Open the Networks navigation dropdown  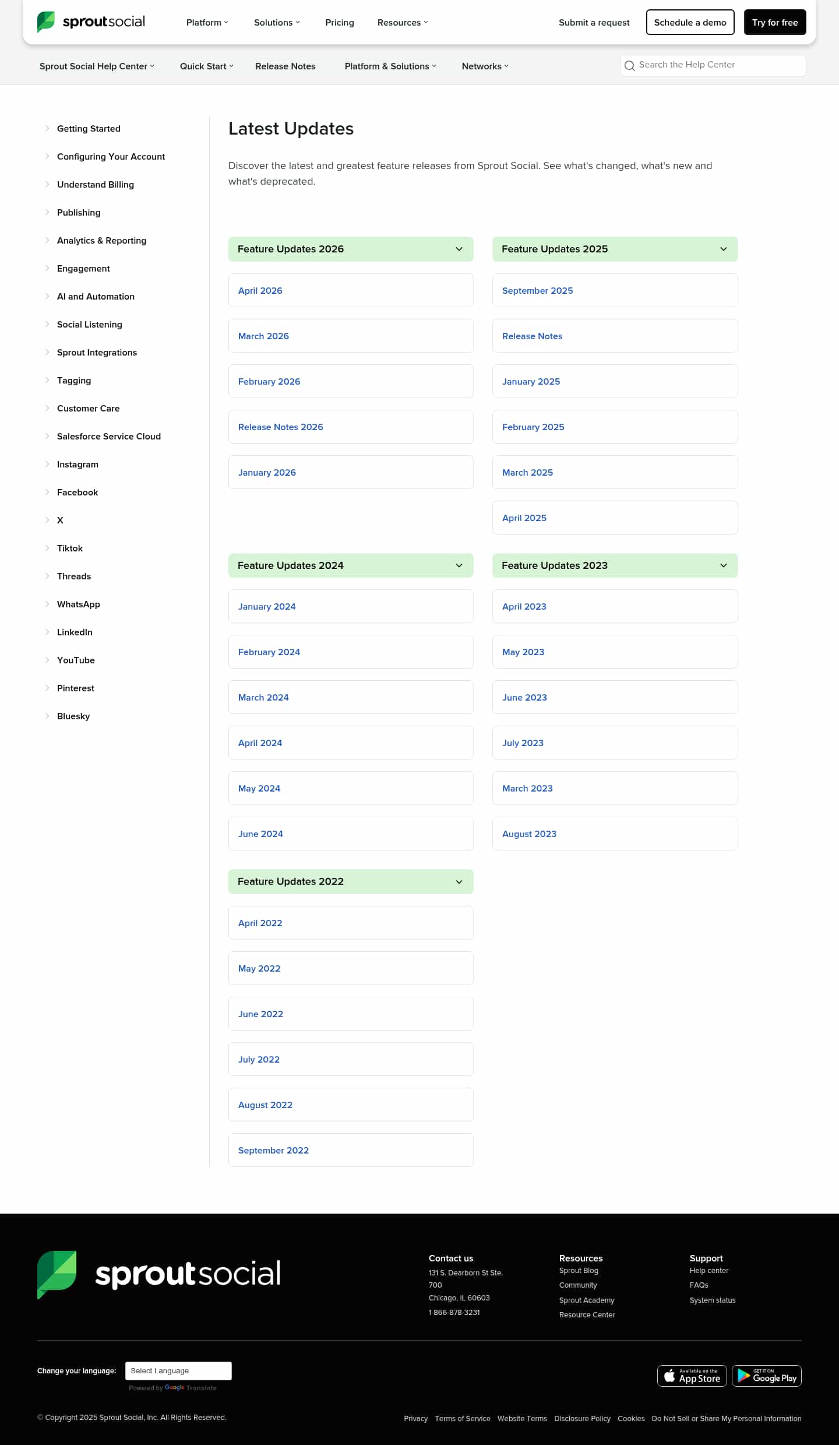485,66
